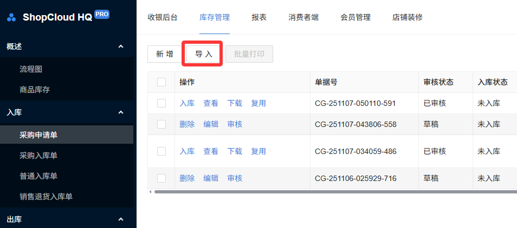Click the 新增 button
Screen dimensions: 517x228
click(165, 54)
